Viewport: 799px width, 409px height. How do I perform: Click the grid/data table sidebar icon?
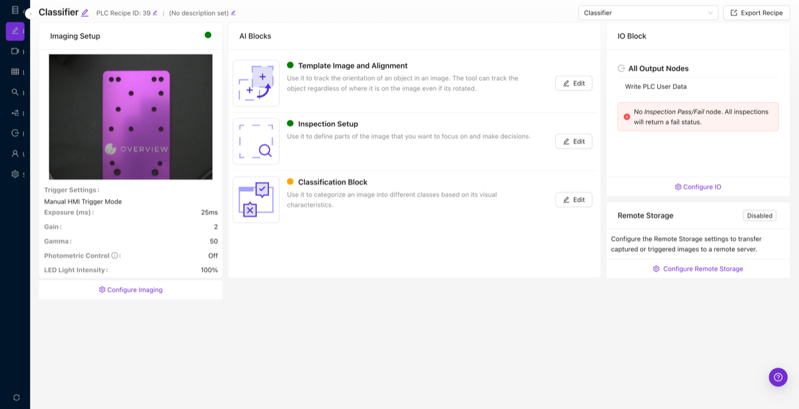pos(15,72)
